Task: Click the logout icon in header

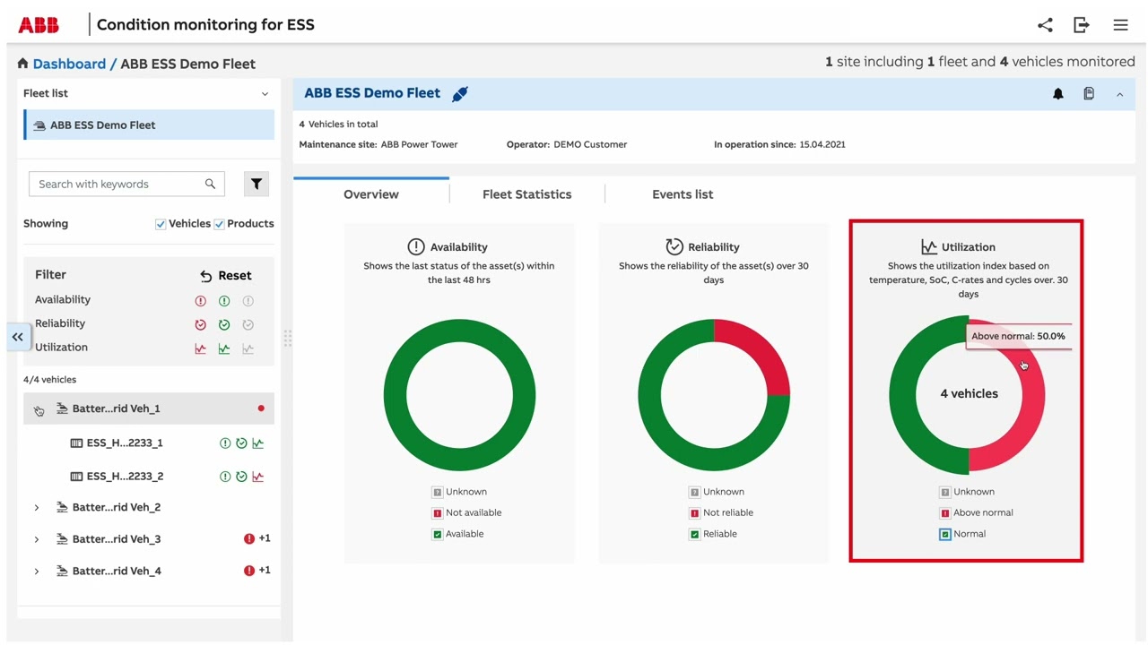Action: (x=1082, y=25)
